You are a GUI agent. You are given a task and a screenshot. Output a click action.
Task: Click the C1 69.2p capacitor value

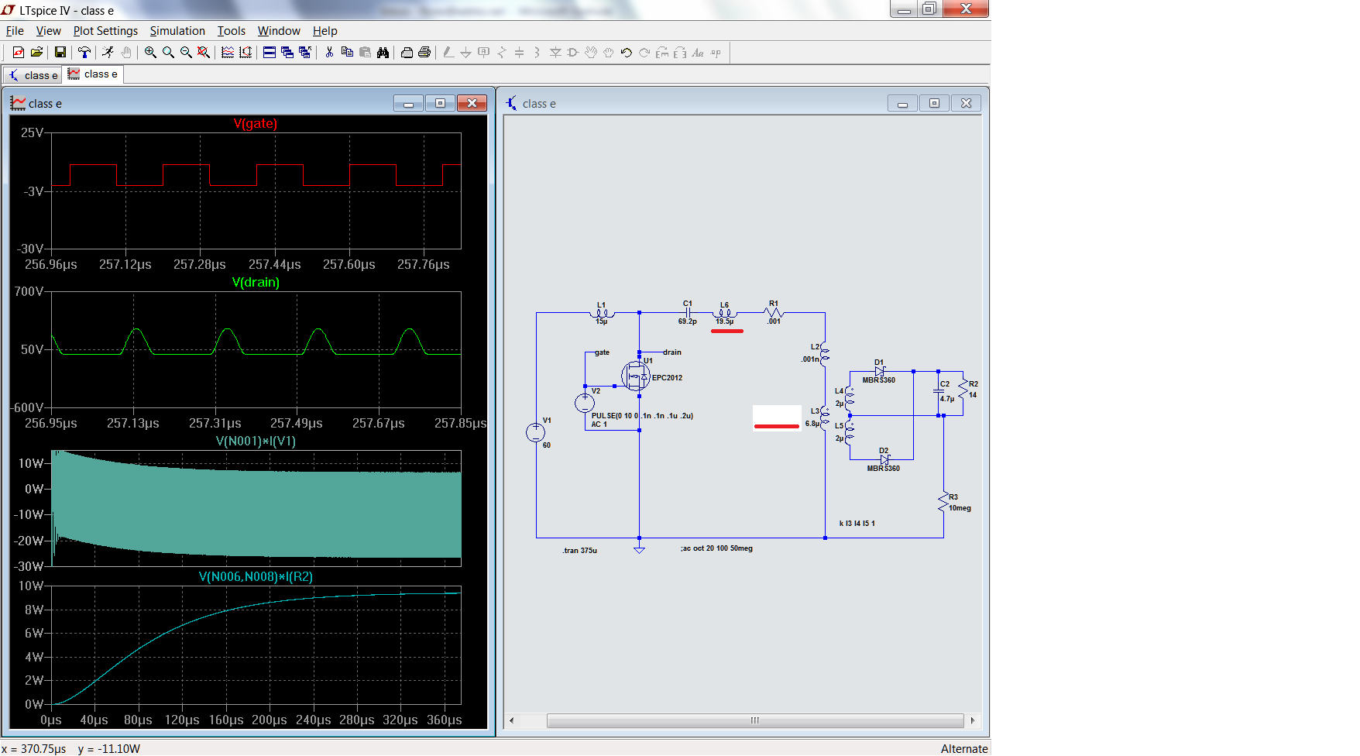click(687, 321)
